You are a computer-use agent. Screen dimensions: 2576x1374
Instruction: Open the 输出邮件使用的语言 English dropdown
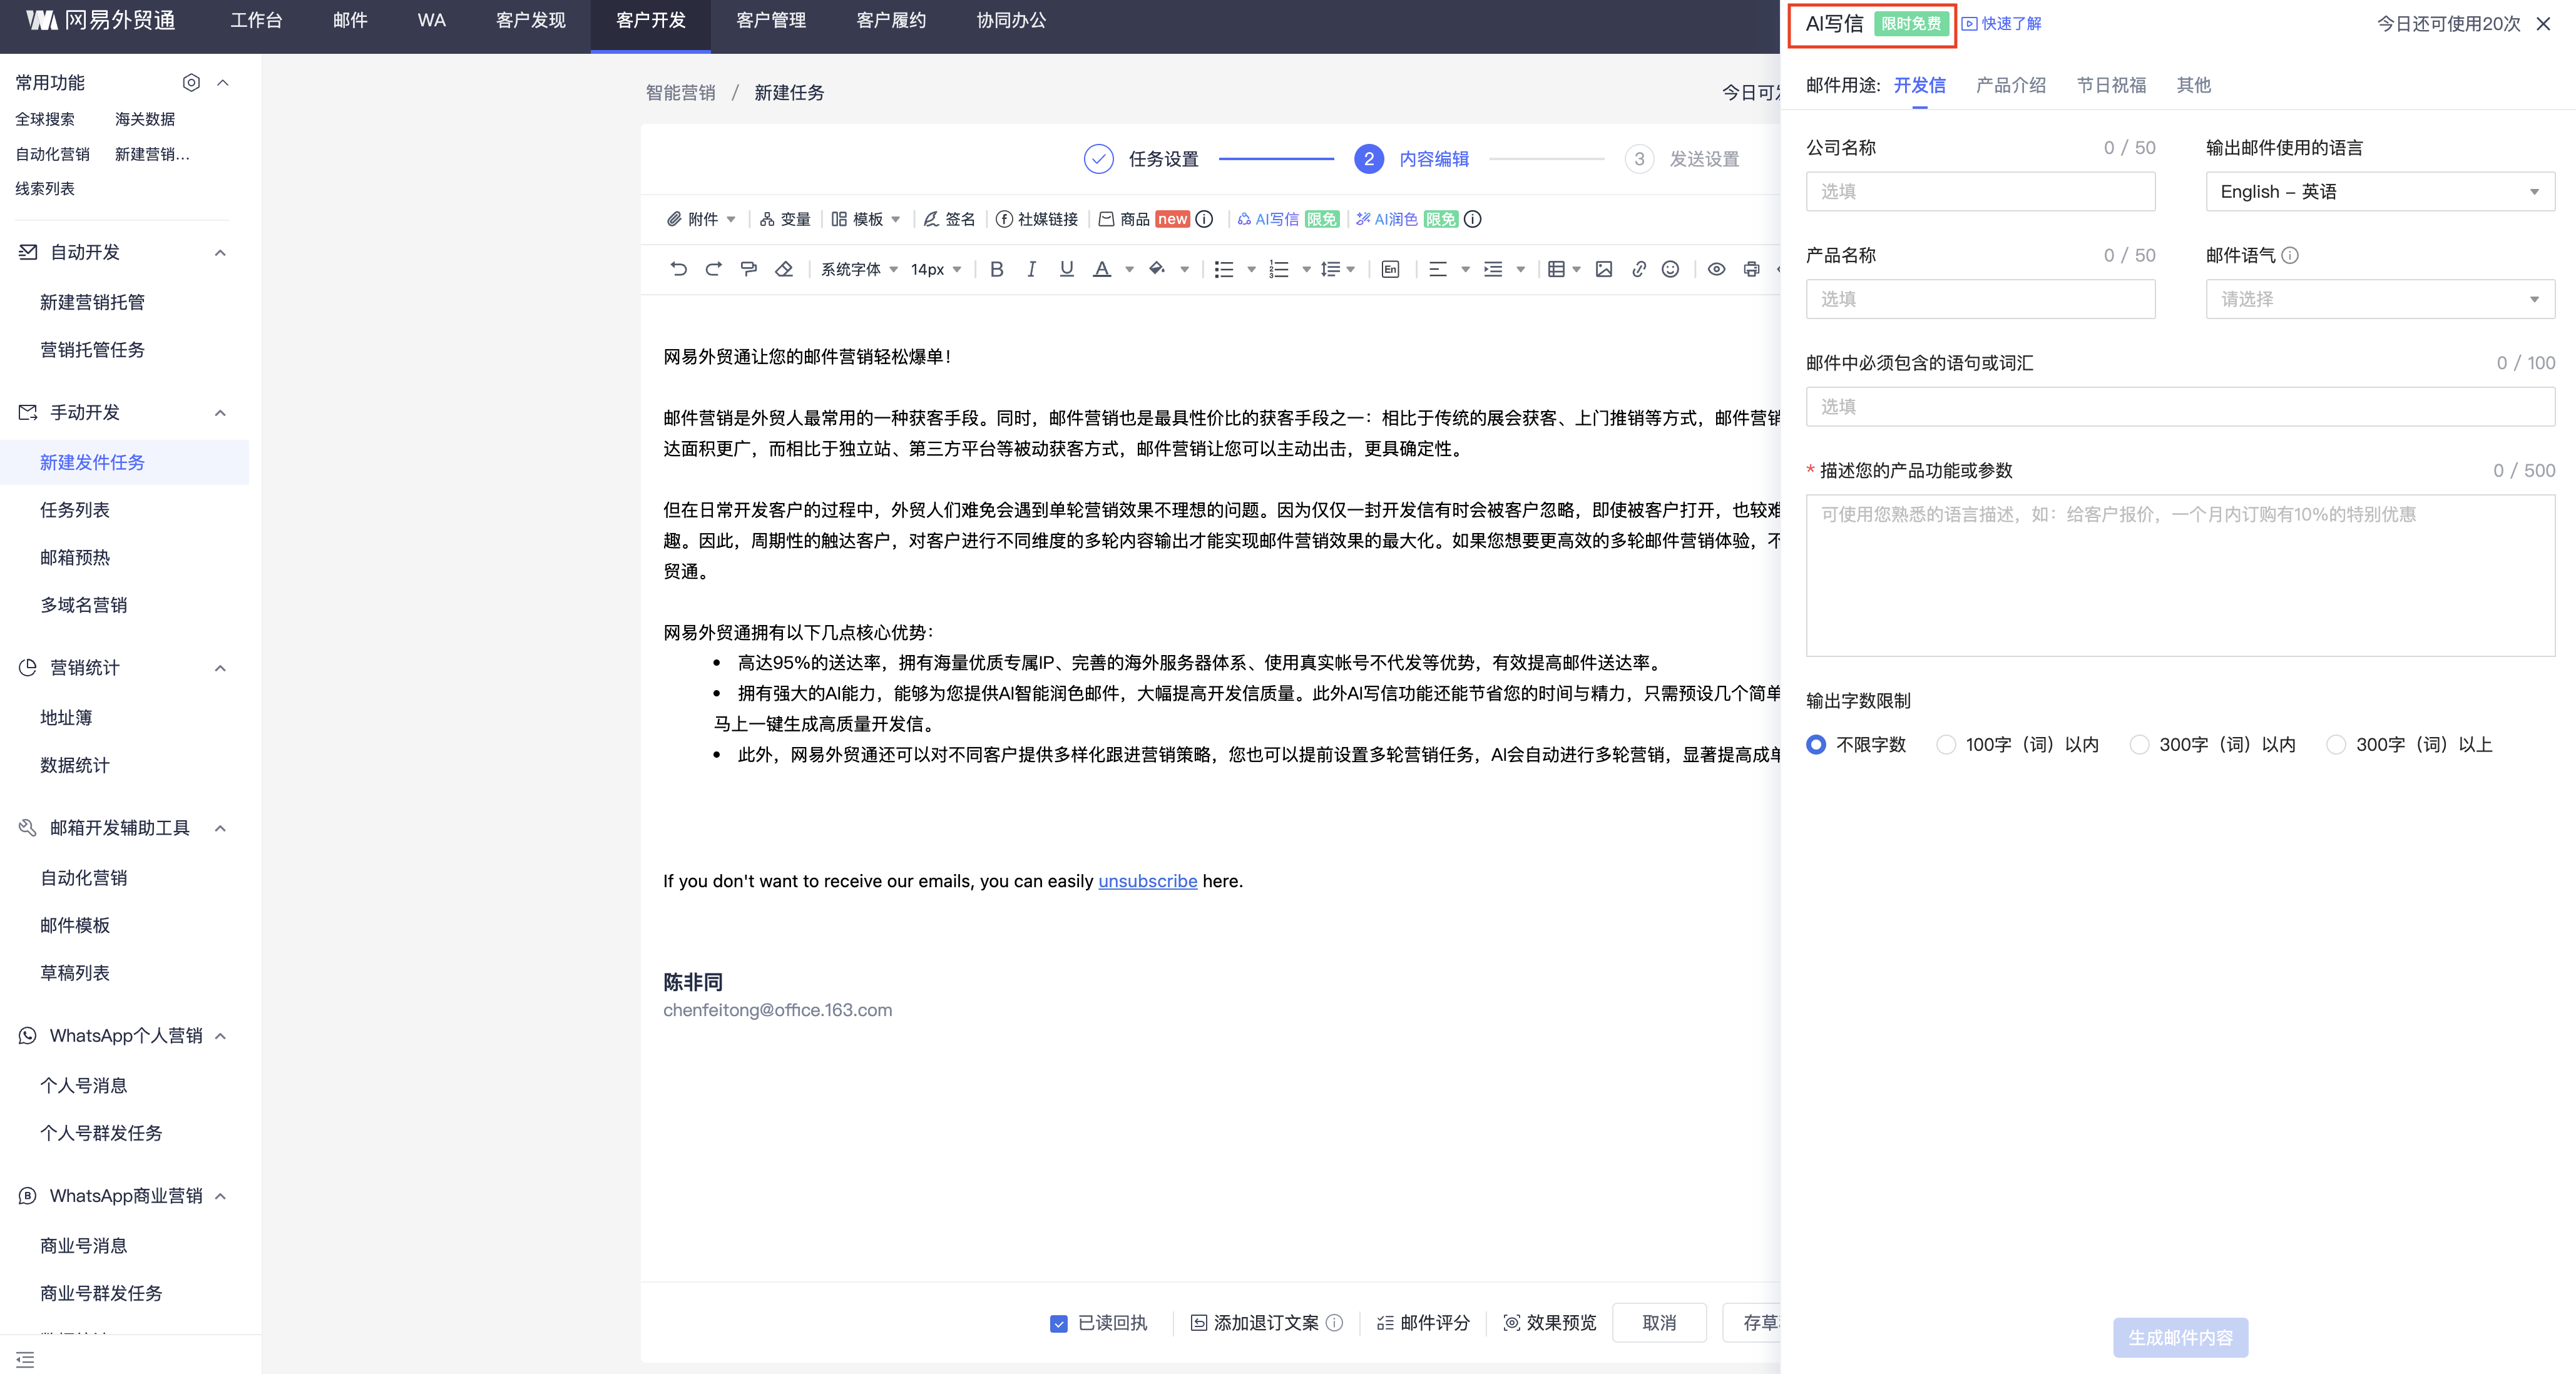coord(2380,191)
